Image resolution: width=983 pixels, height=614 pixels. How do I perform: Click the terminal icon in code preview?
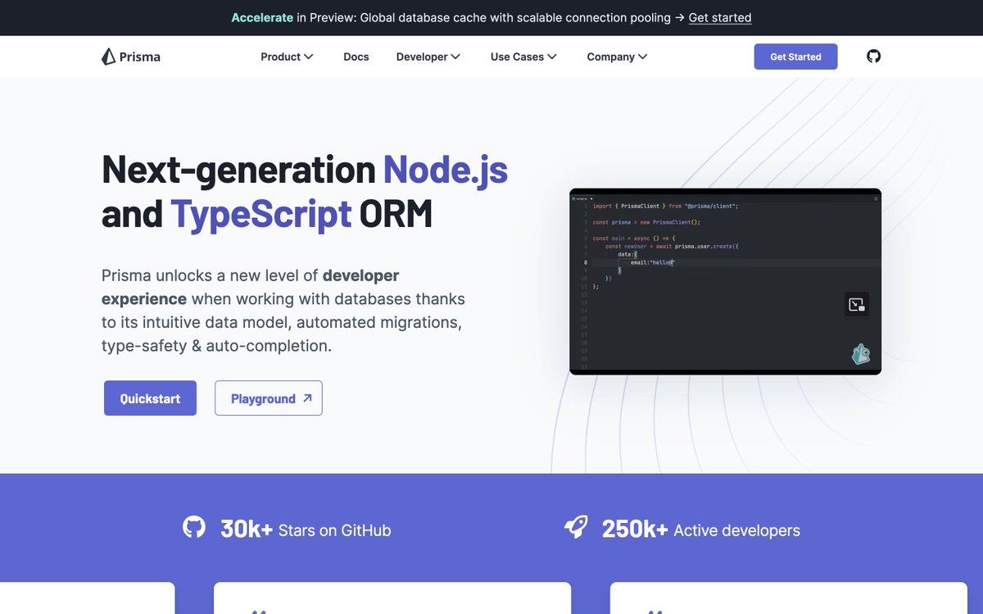pyautogui.click(x=857, y=305)
